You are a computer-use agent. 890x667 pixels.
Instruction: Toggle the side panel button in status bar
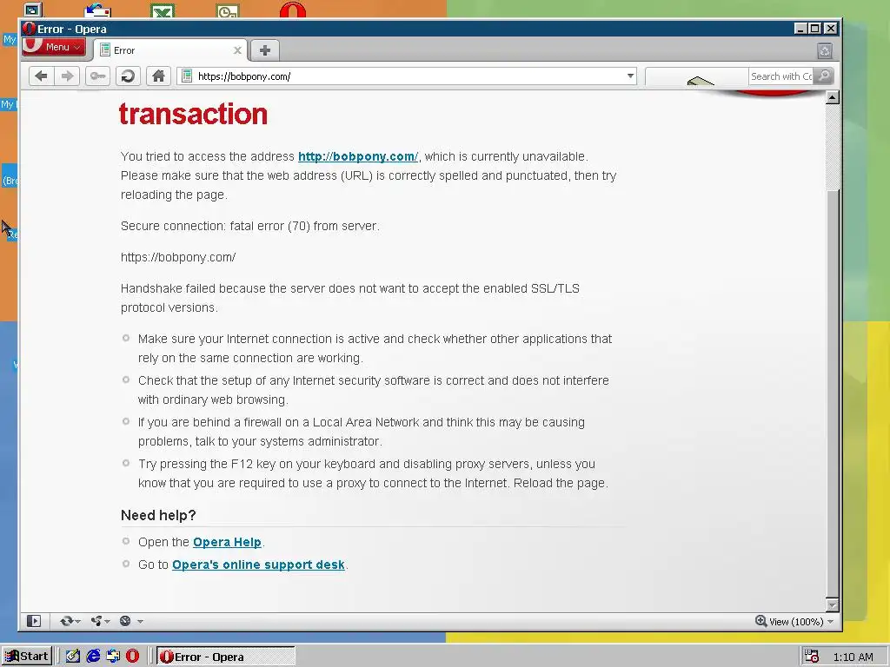pyautogui.click(x=34, y=621)
